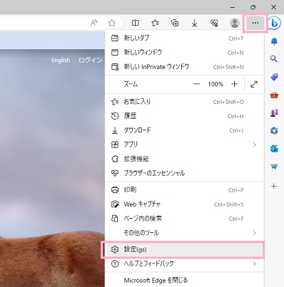Open 設定 from the menu
The width and height of the screenshot is (284, 287).
click(x=185, y=249)
